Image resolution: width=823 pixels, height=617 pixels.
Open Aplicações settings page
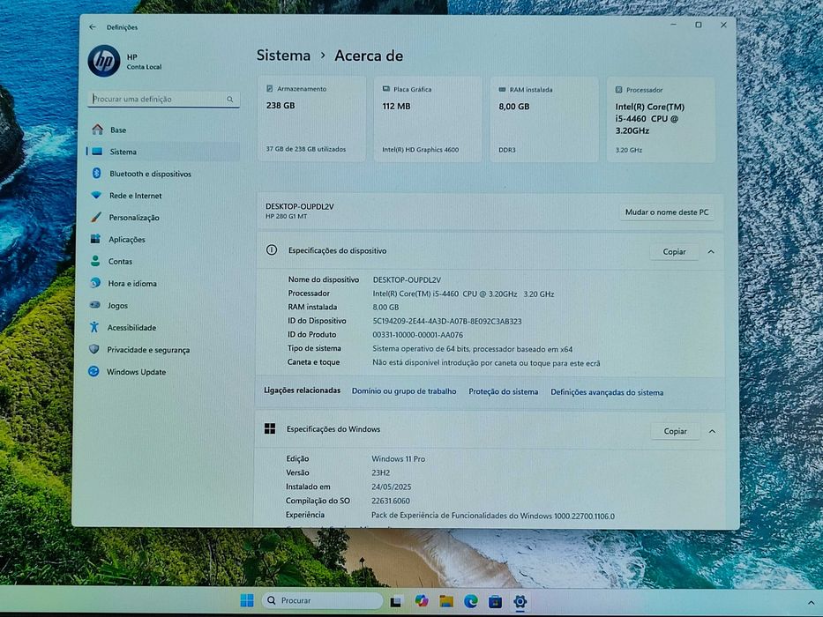pyautogui.click(x=163, y=239)
